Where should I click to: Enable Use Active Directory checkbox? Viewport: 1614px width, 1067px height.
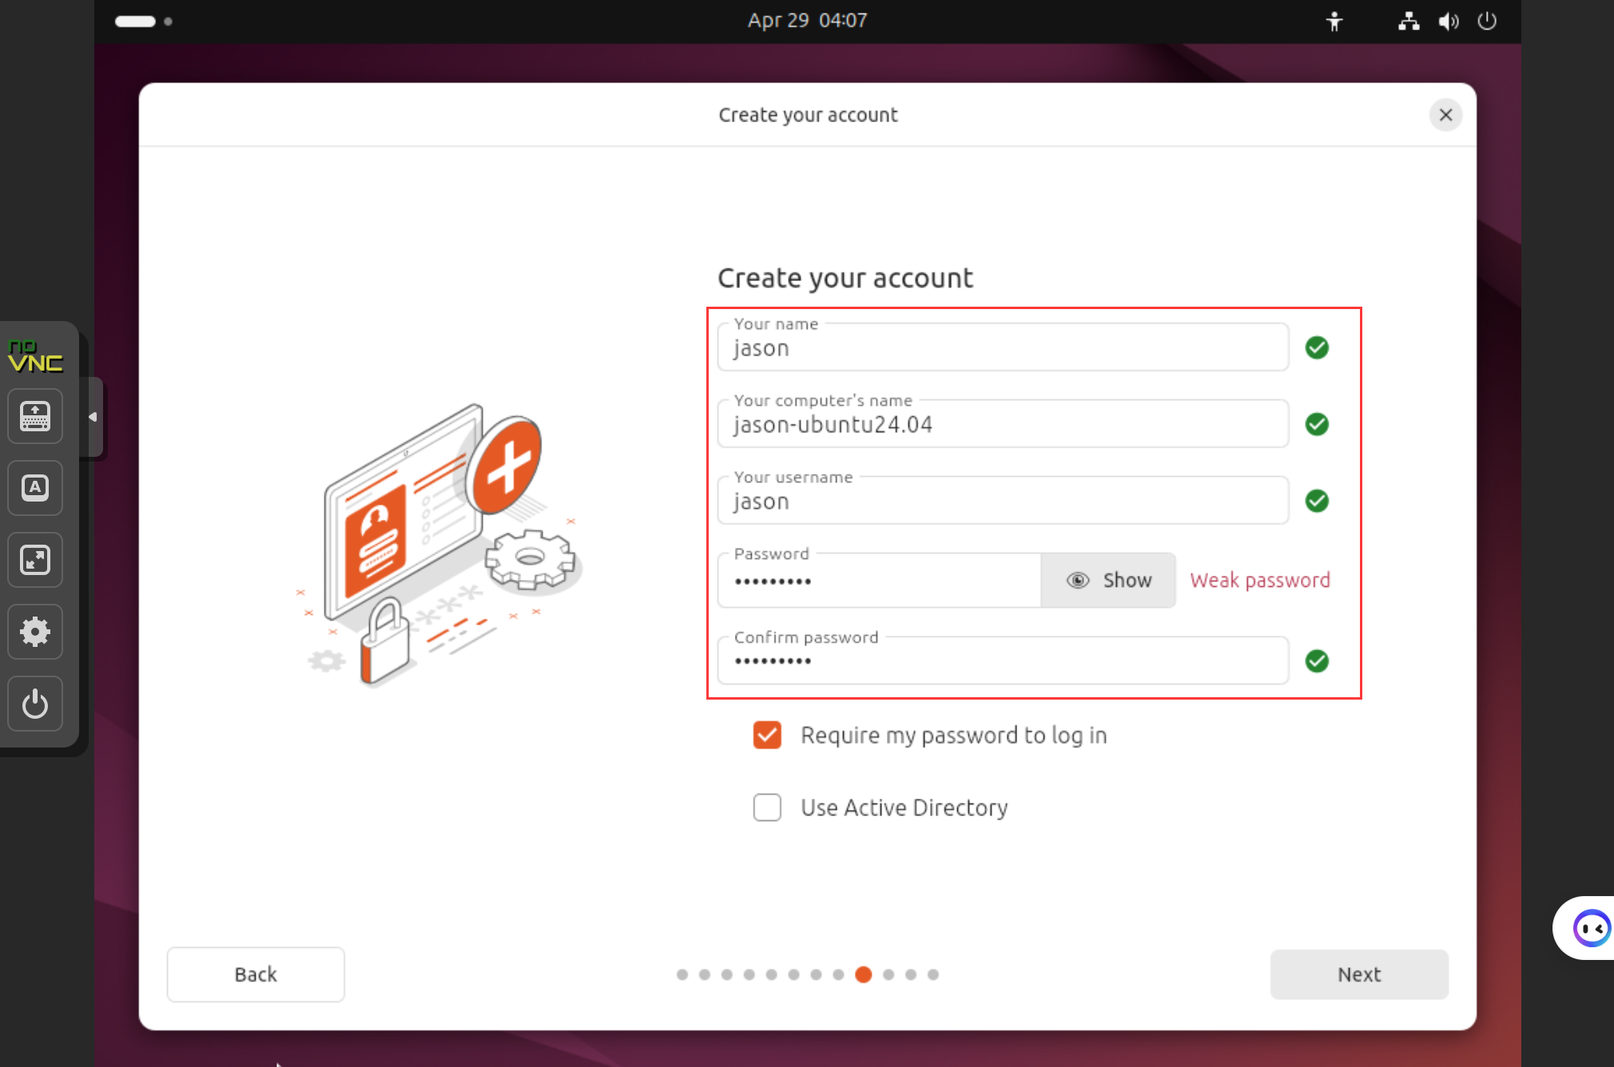[x=767, y=807]
